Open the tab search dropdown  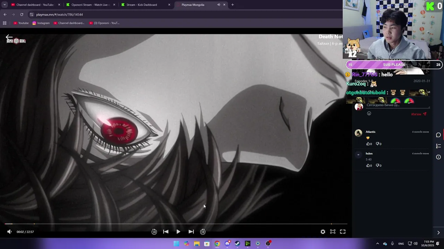click(5, 5)
